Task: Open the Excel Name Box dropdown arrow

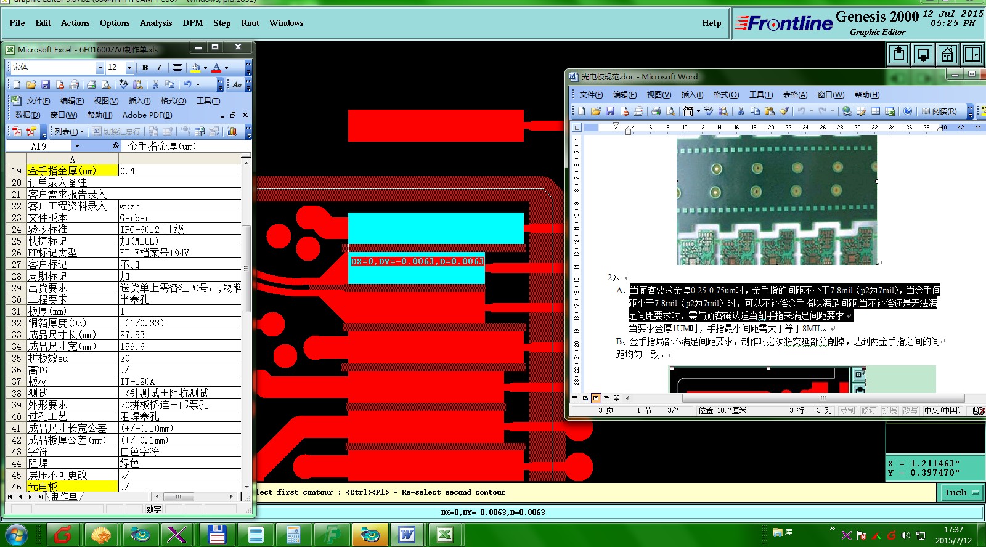Action: point(77,146)
